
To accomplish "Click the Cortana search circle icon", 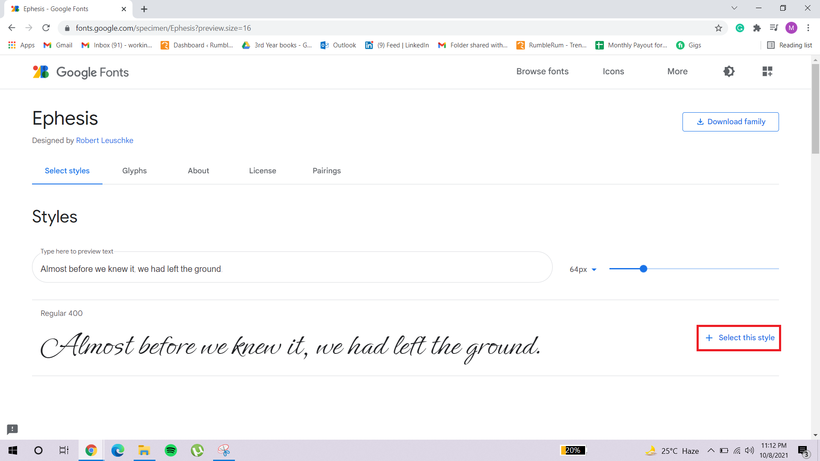I will point(38,450).
